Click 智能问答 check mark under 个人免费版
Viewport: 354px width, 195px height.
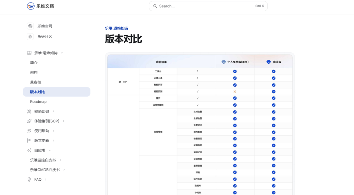point(235,85)
